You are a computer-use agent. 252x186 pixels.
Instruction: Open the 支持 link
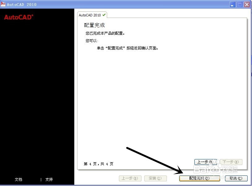[49, 179]
